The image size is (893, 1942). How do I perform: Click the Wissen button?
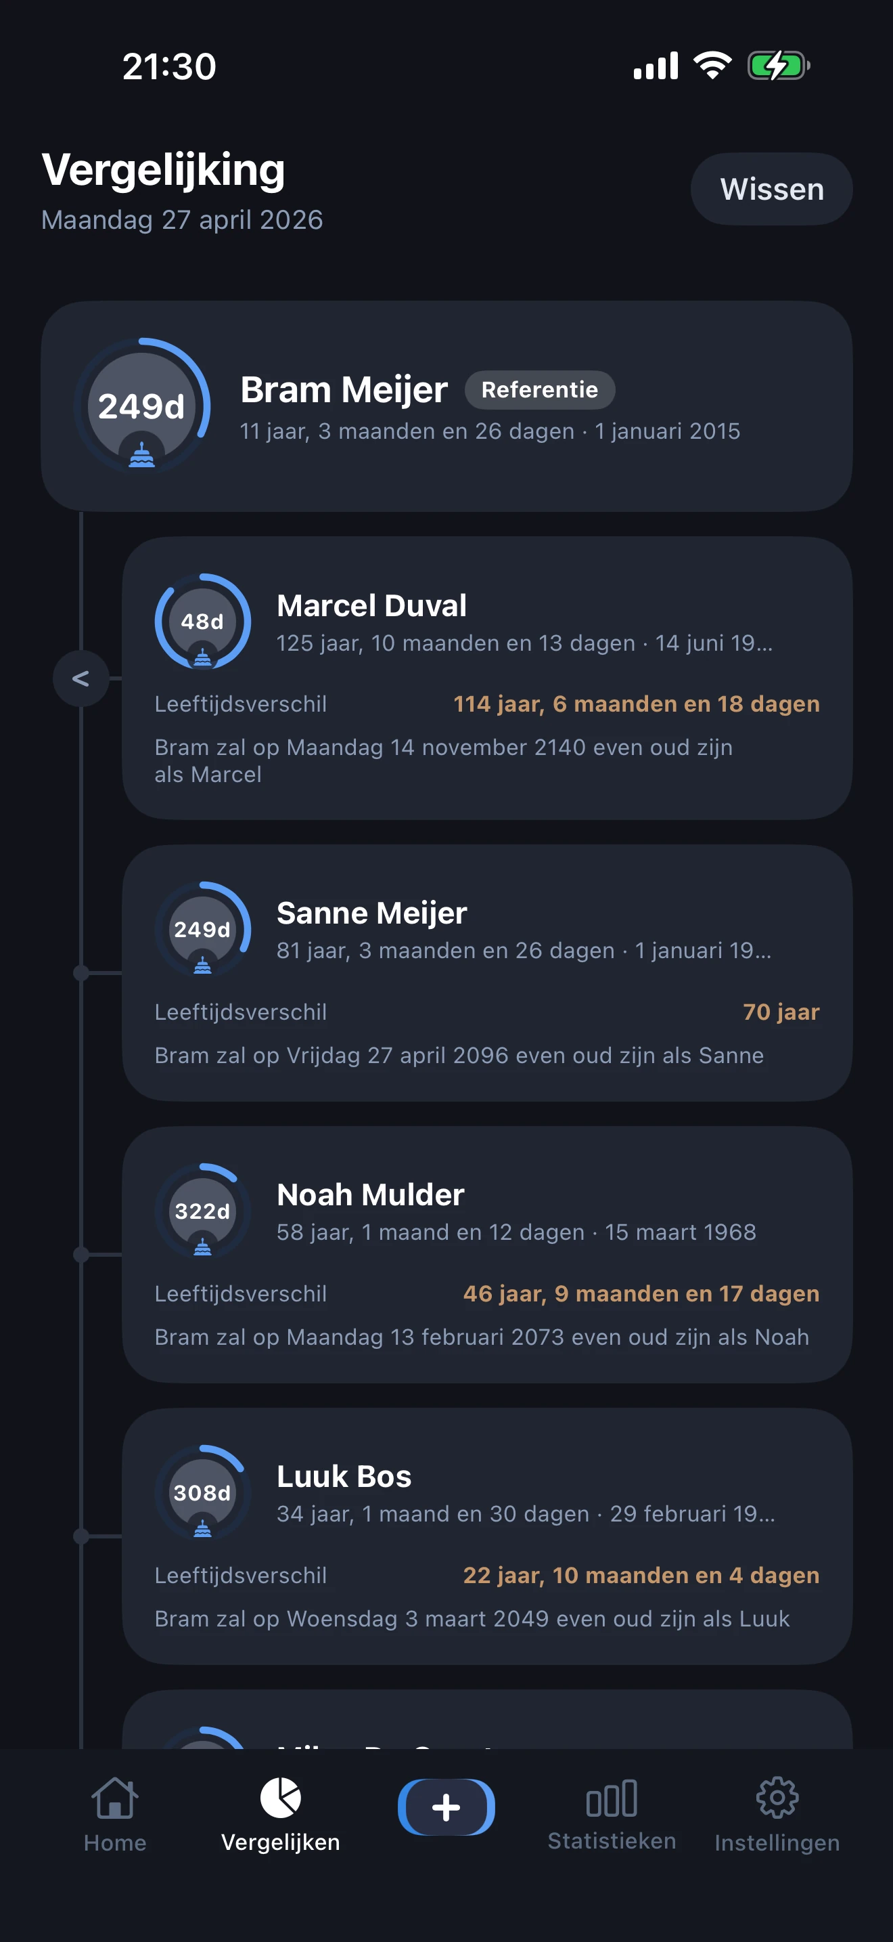coord(771,189)
